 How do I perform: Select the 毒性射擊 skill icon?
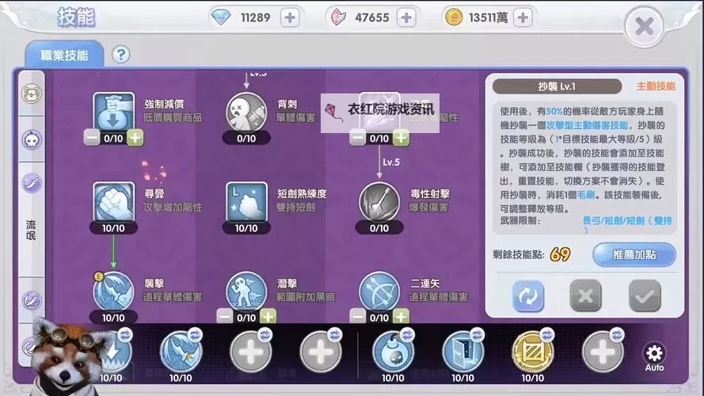click(x=379, y=203)
